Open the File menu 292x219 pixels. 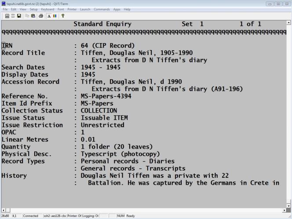tap(5, 9)
